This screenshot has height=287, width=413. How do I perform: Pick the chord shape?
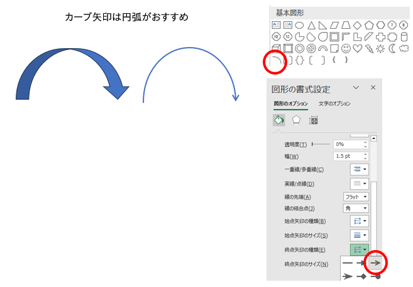pos(311,37)
